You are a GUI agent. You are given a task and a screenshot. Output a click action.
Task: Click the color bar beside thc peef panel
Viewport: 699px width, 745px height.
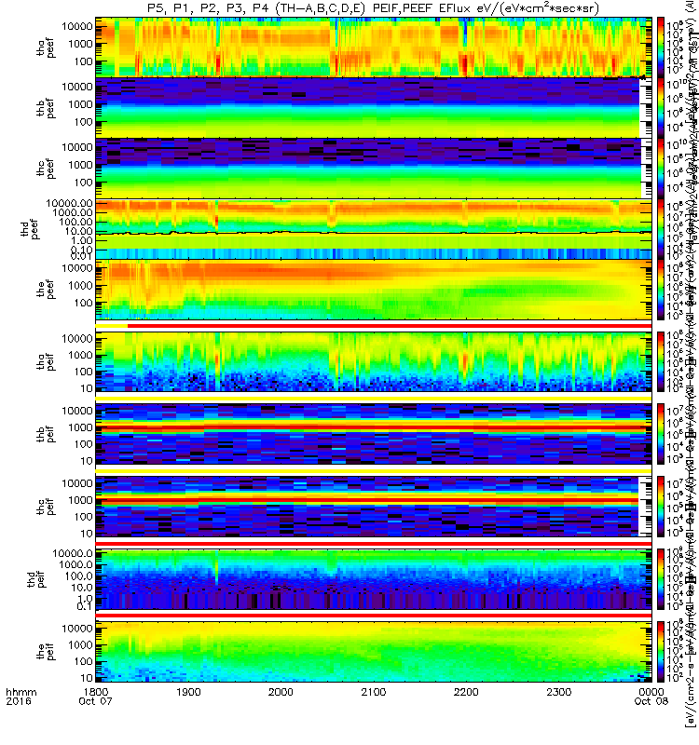point(661,169)
